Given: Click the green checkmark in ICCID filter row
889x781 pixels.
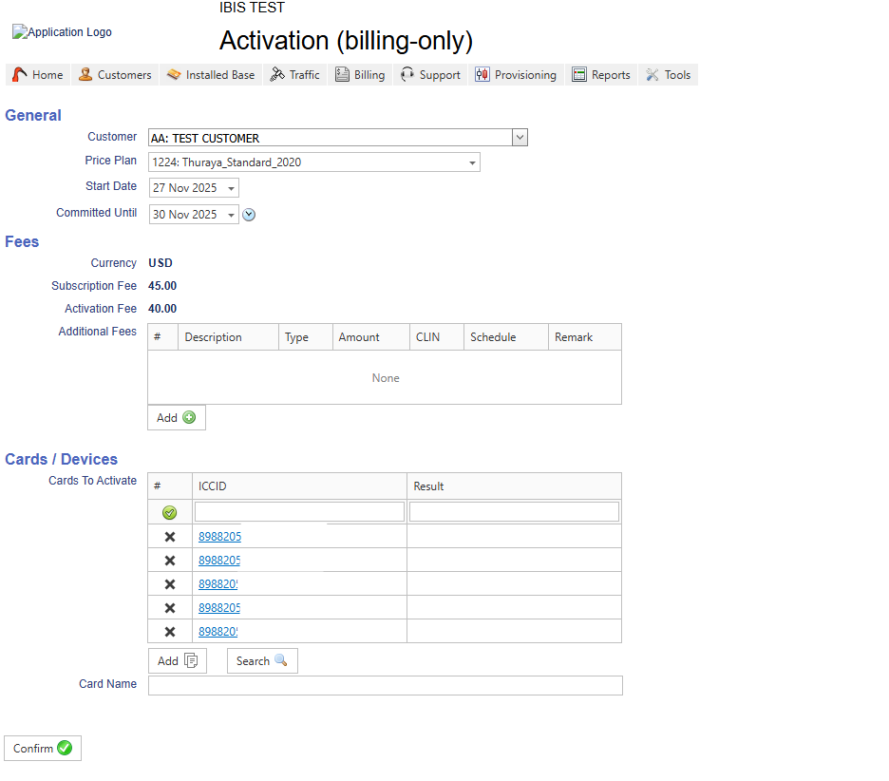Looking at the screenshot, I should coord(169,512).
